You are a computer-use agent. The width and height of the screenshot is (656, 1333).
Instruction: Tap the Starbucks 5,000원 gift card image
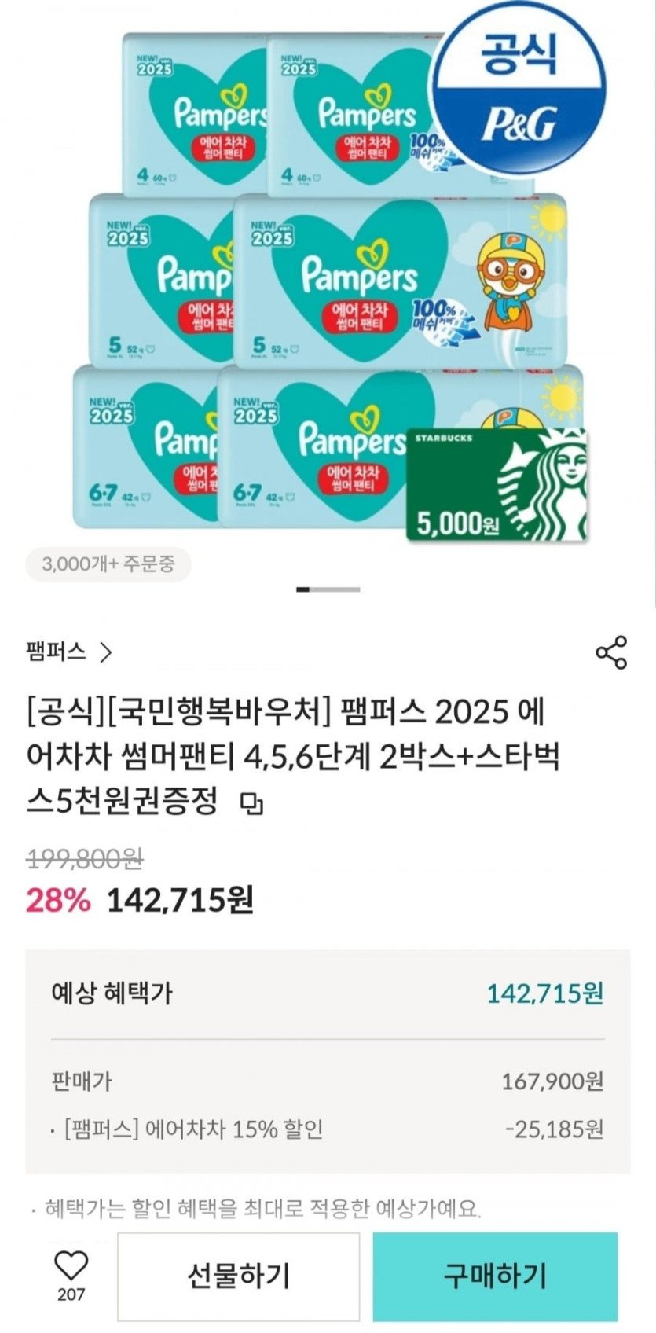tap(497, 485)
